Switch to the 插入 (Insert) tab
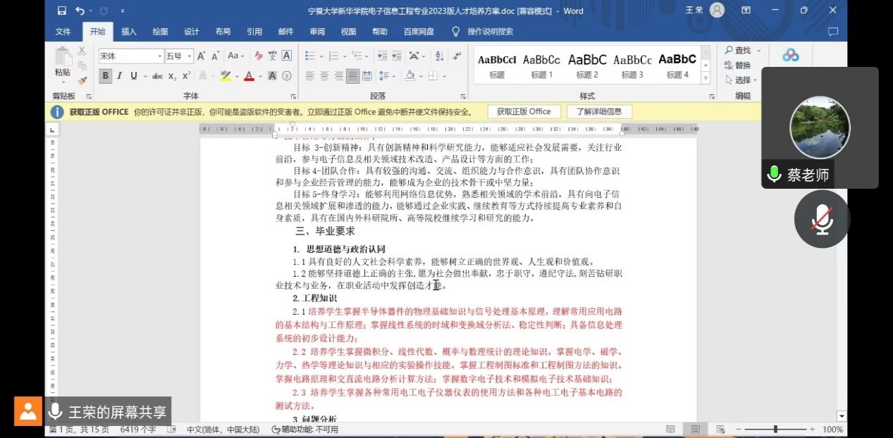This screenshot has height=438, width=893. click(129, 32)
